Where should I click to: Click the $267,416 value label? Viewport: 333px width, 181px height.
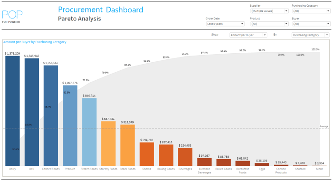pos(166,142)
